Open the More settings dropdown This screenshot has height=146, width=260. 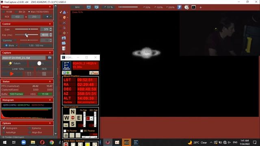11,45
